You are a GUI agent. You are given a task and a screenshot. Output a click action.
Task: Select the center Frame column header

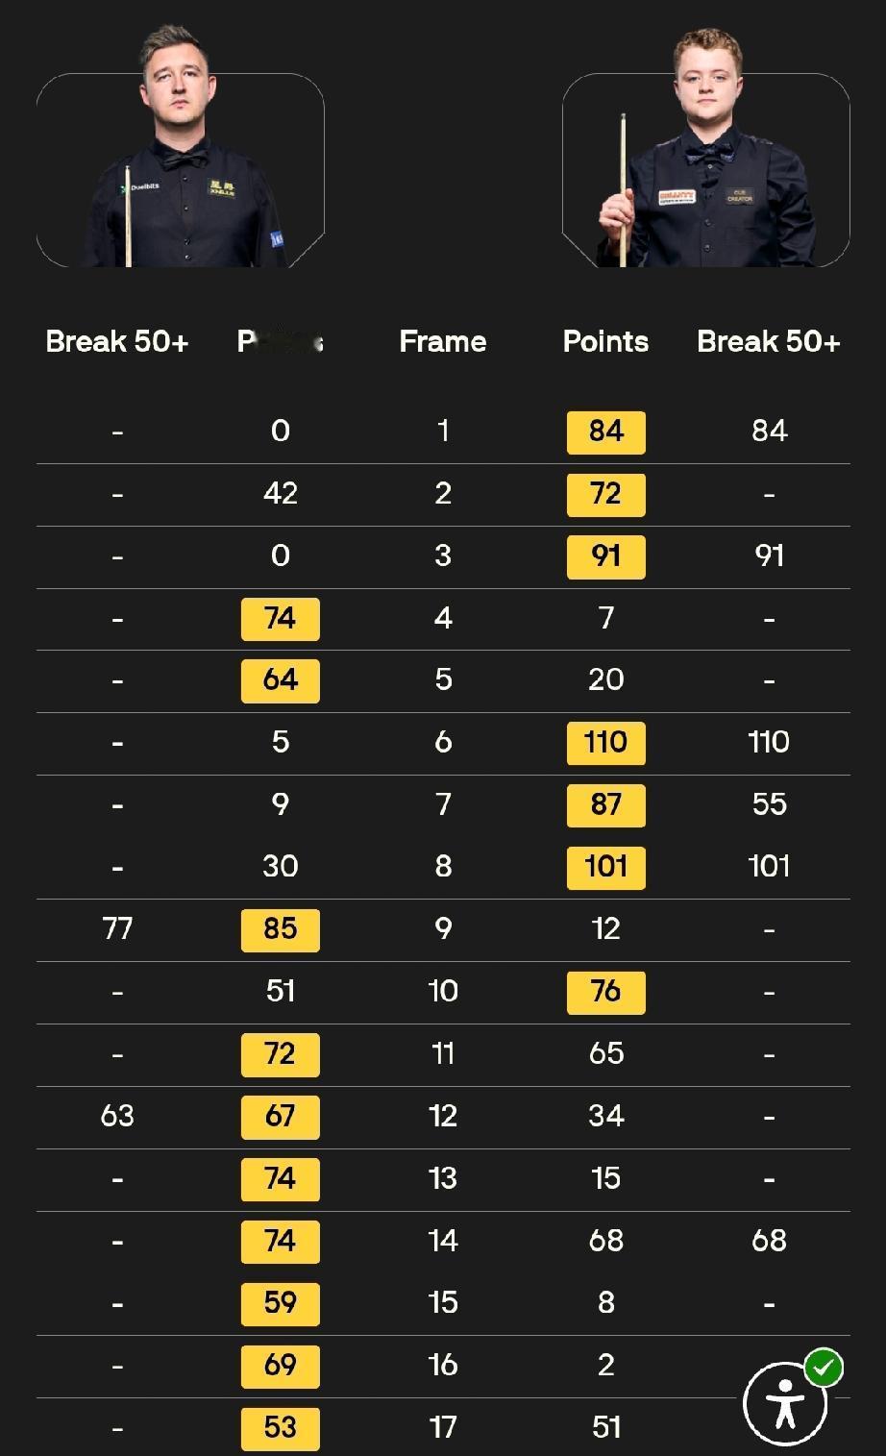[x=443, y=341]
